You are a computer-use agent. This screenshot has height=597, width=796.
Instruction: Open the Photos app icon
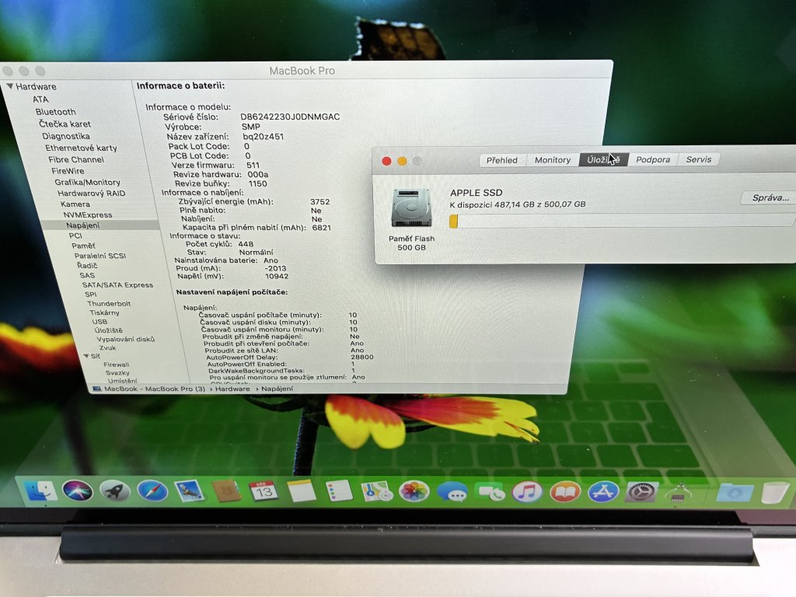(x=414, y=491)
